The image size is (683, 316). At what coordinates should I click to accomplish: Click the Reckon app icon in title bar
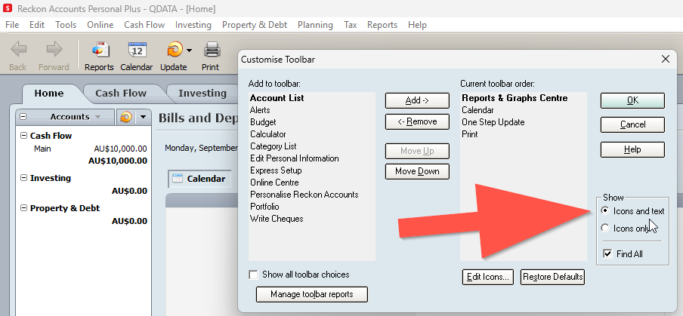tap(8, 8)
